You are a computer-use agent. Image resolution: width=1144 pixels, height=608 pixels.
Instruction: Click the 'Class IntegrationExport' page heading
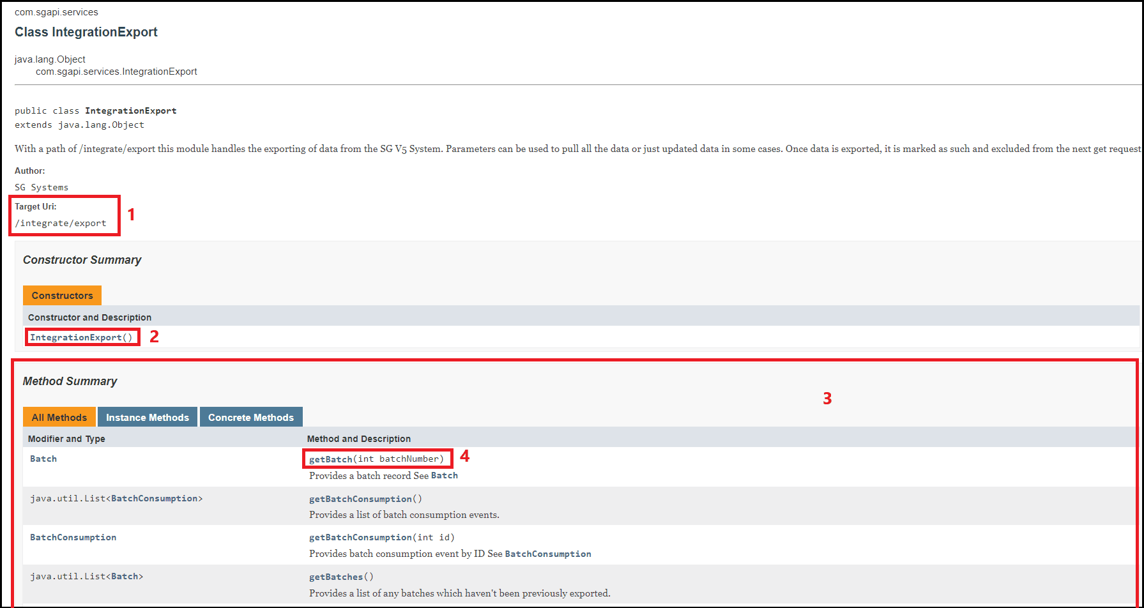coord(86,32)
